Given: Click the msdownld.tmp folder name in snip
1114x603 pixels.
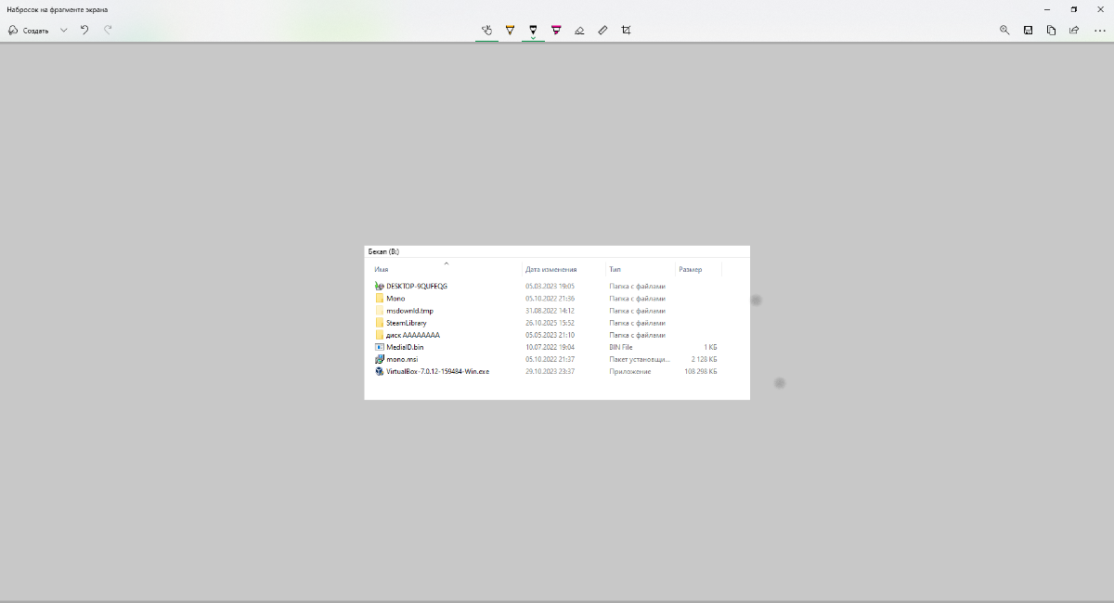Looking at the screenshot, I should pos(409,311).
